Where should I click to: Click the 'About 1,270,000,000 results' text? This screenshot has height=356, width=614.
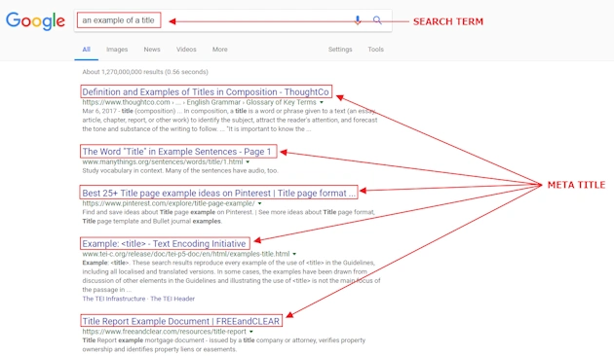[x=145, y=72]
